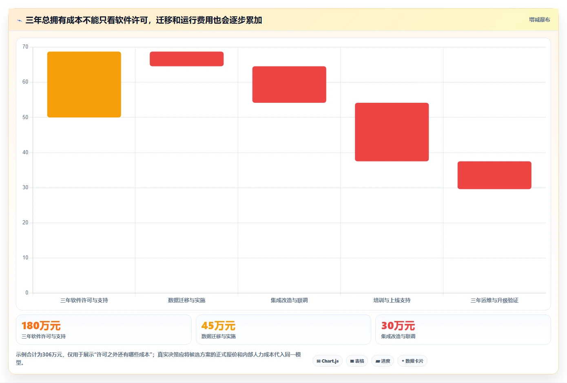The image size is (567, 383).
Task: Open the 30万元 data card
Action: [x=463, y=330]
